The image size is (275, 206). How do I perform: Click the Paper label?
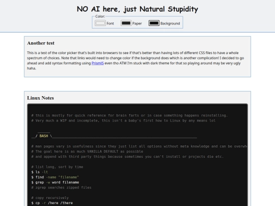137,23
